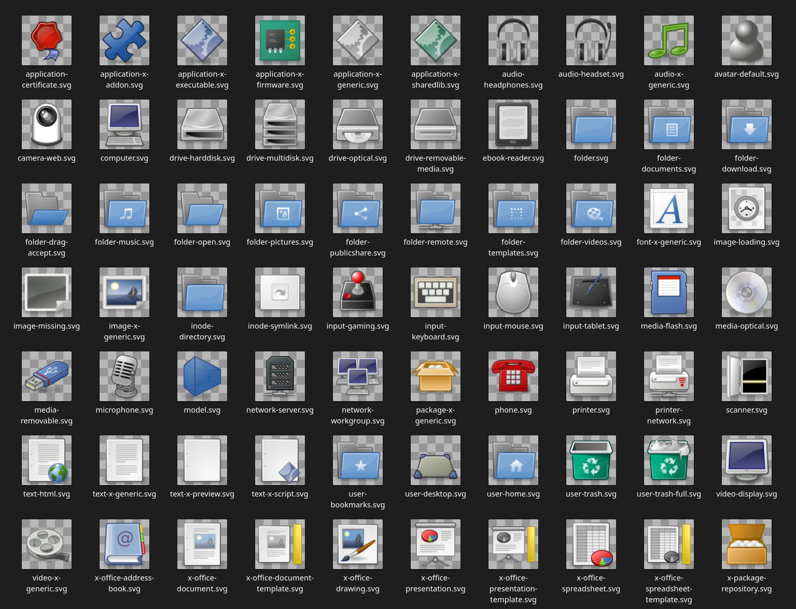Click the 'inode-symlink.svg' file name
The height and width of the screenshot is (609, 796).
(x=280, y=326)
